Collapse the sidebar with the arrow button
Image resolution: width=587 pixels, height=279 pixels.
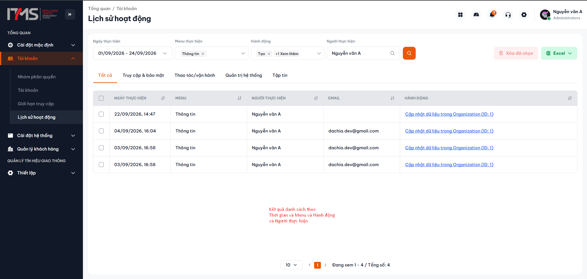tap(70, 14)
